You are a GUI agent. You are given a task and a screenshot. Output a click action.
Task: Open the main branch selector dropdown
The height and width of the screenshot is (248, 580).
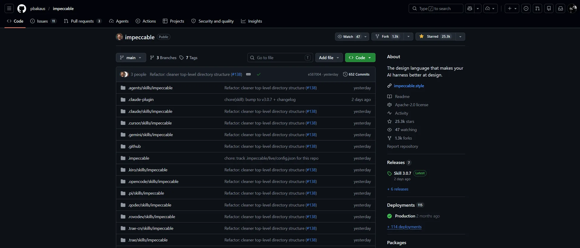click(x=131, y=58)
